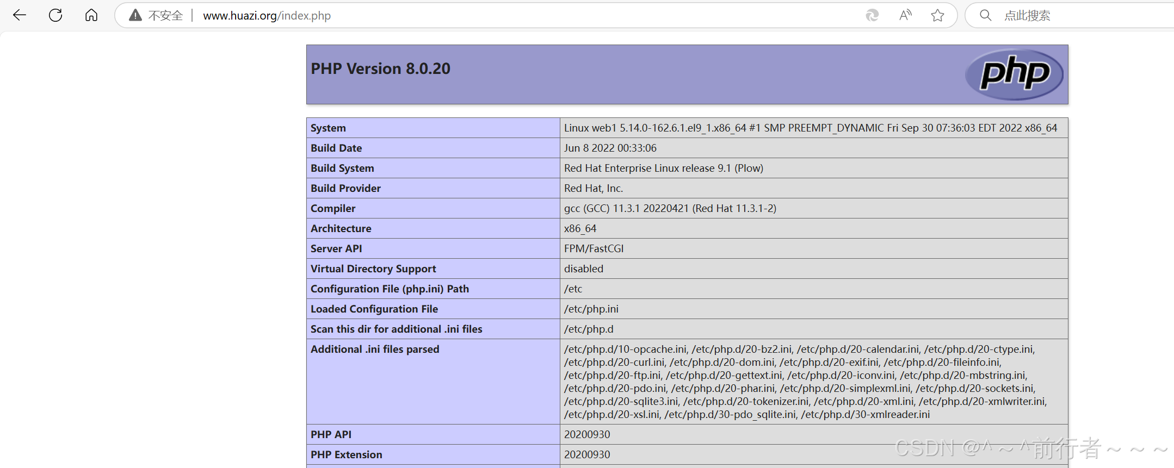Select Red Hat Enterprise Linux release 9.1 value
The height and width of the screenshot is (468, 1174).
coord(664,168)
